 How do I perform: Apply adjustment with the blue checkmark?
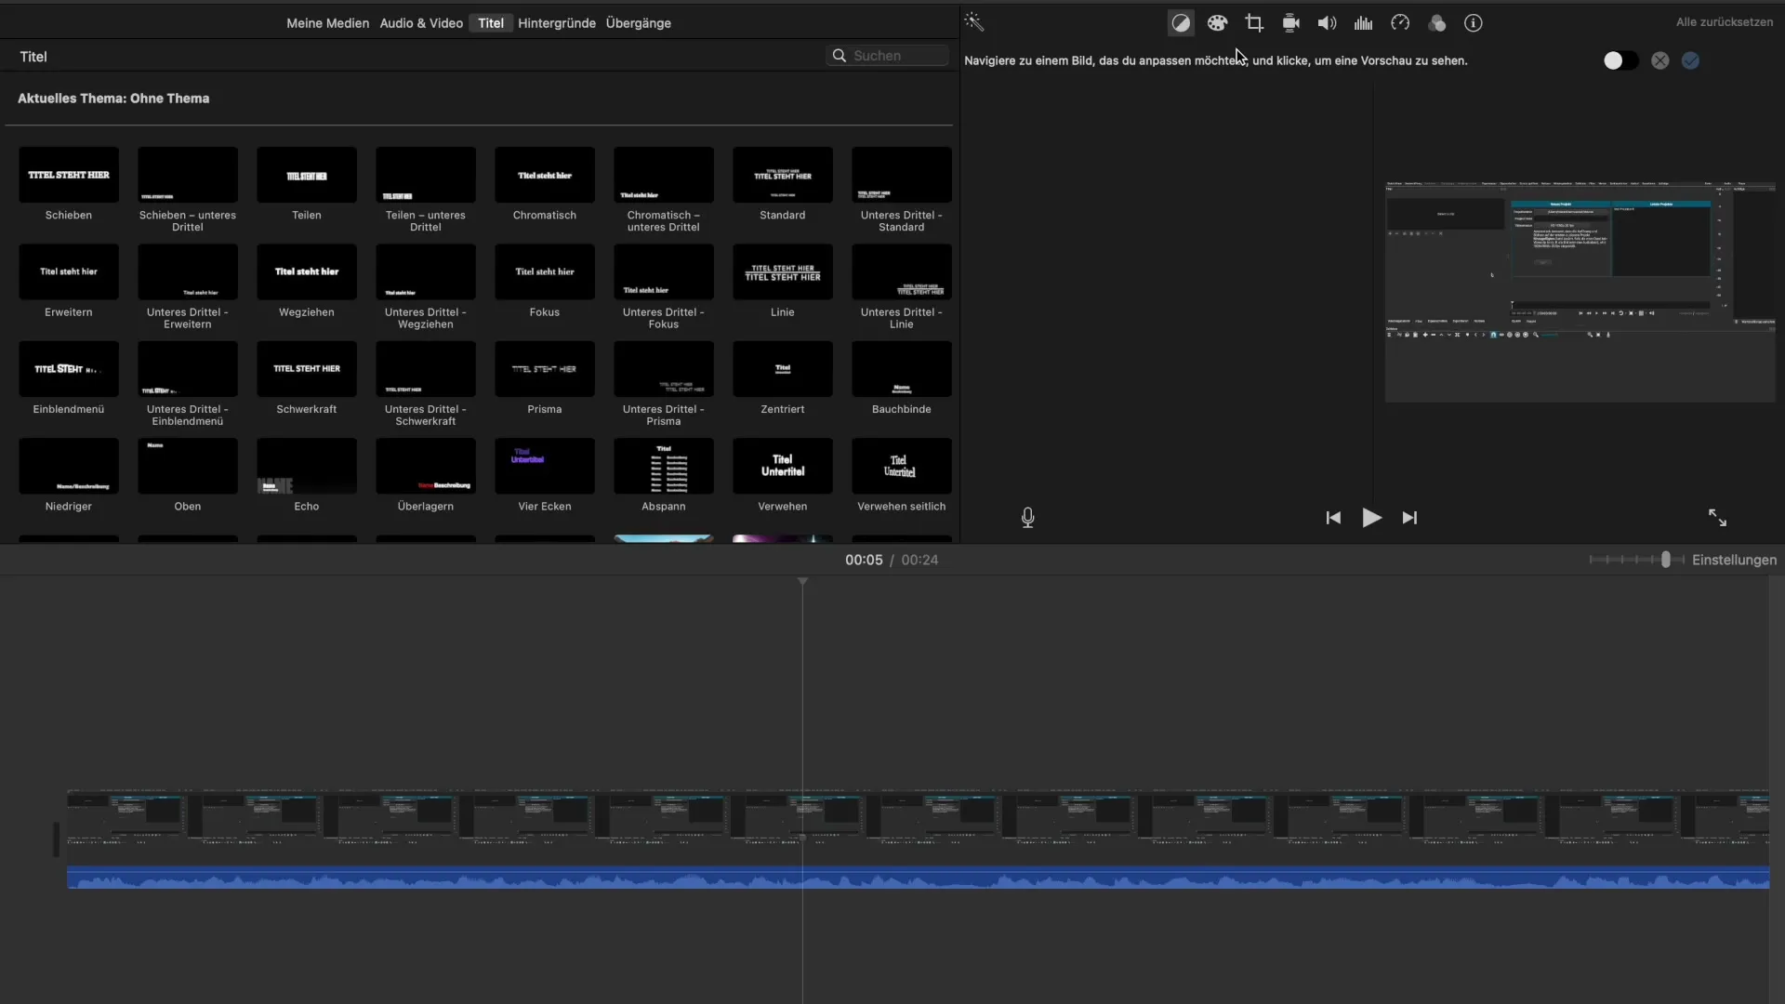1690,60
